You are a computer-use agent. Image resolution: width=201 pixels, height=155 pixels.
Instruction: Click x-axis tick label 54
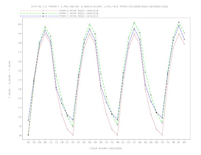[129, 142]
